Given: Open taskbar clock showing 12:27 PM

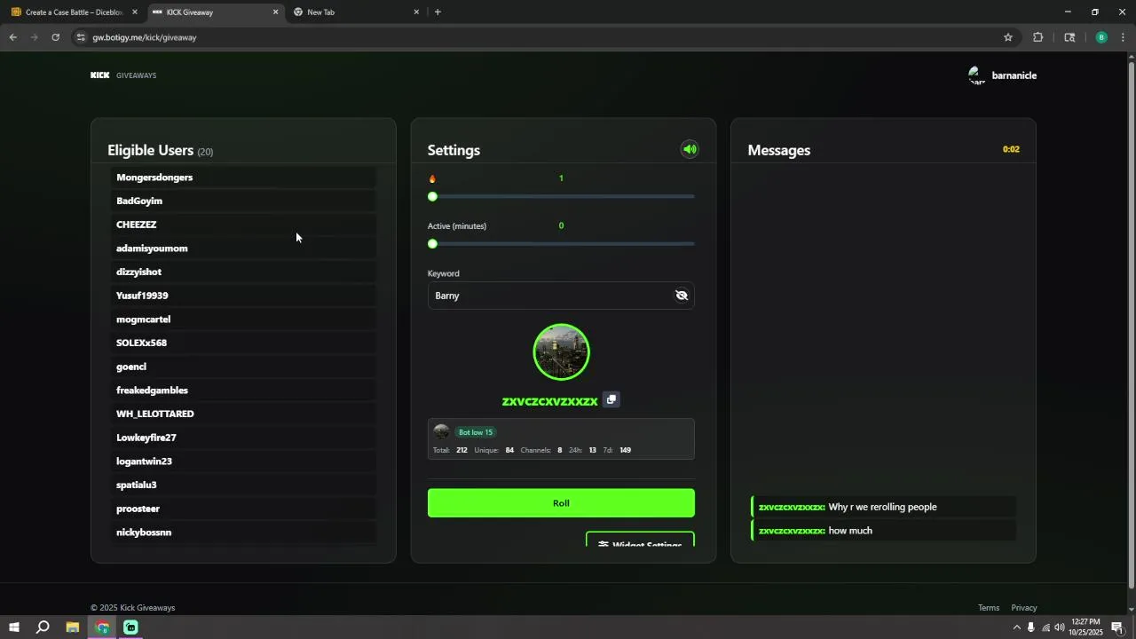Looking at the screenshot, I should [x=1086, y=627].
